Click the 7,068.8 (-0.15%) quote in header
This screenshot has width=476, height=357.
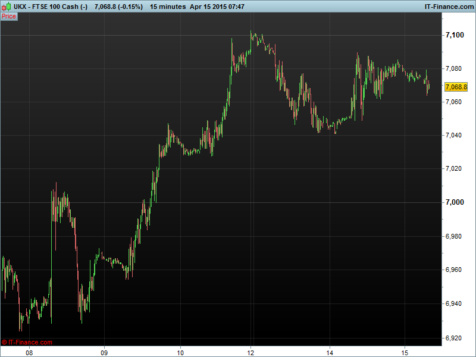[118, 6]
